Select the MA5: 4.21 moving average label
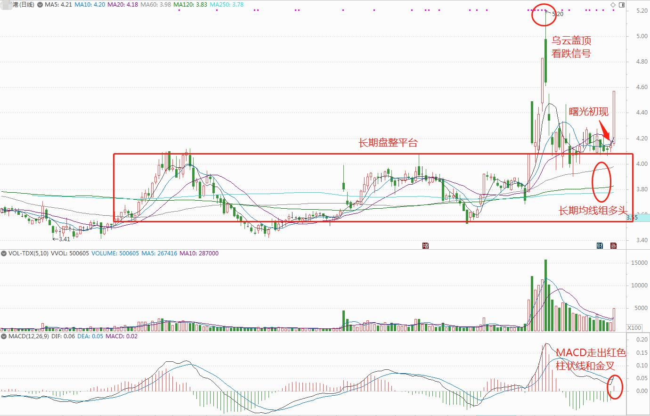This screenshot has width=650, height=416. point(58,5)
